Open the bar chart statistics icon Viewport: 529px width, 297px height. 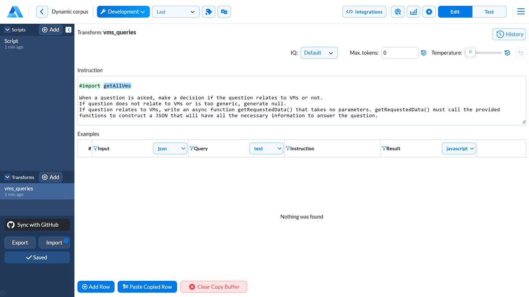pos(413,12)
